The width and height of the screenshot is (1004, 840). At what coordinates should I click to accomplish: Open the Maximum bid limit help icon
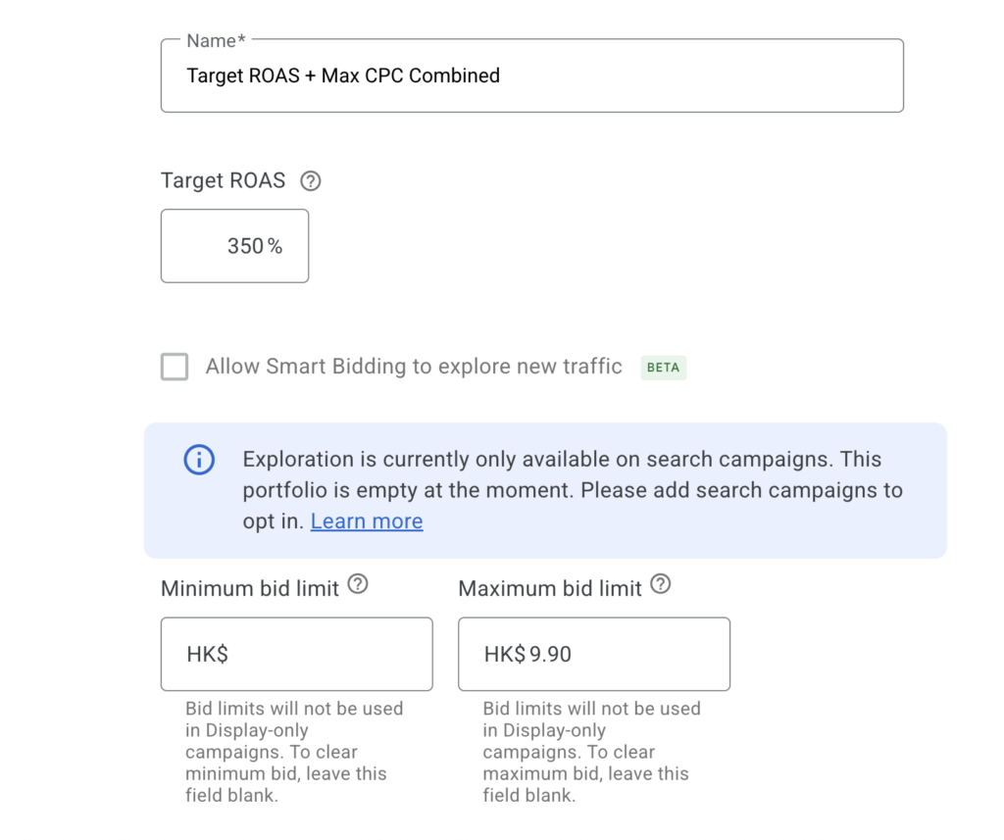tap(660, 584)
